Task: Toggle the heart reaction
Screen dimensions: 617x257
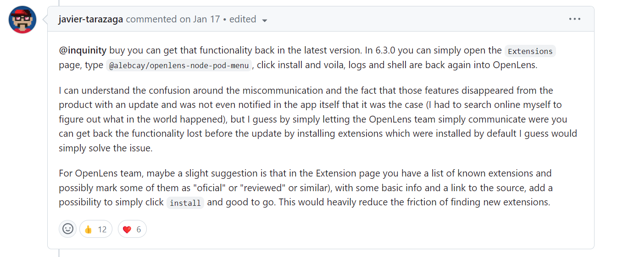Action: 132,229
